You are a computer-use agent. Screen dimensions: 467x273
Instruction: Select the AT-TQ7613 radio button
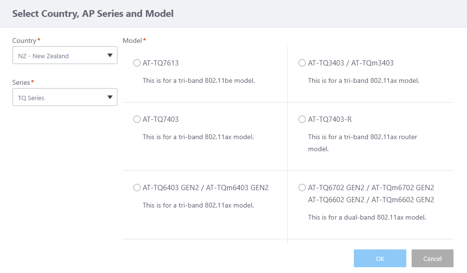click(137, 63)
